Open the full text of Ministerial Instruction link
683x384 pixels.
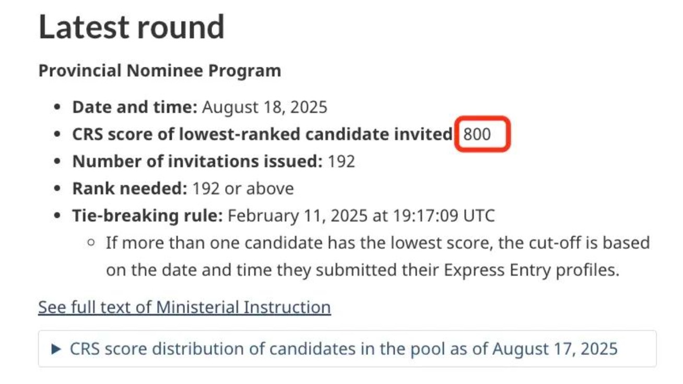point(184,307)
